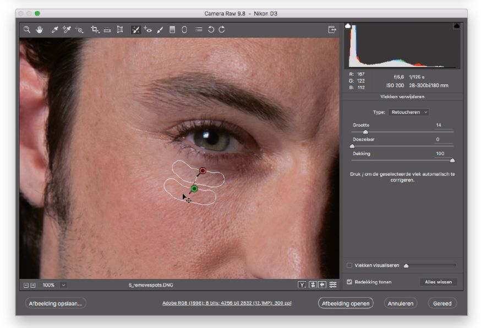
Task: Open the before/after view Y menu
Action: click(302, 285)
